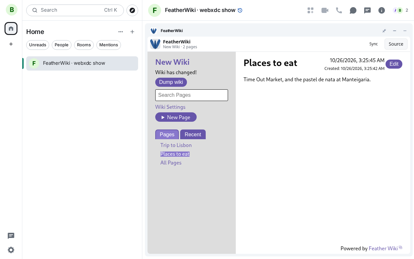
Task: Click the Source button
Action: [x=396, y=44]
